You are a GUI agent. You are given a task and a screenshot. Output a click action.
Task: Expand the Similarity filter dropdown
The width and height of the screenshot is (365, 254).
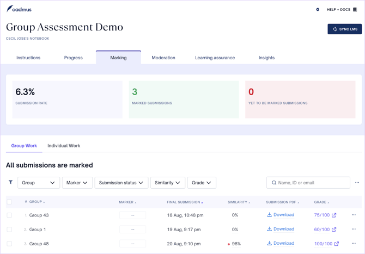[x=167, y=183]
